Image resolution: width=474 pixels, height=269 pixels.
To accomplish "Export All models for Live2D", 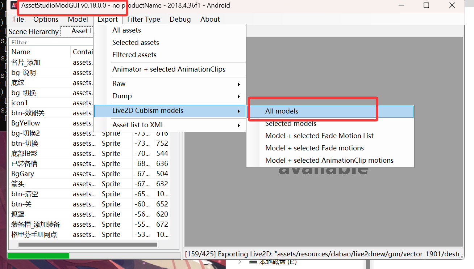I will point(330,111).
